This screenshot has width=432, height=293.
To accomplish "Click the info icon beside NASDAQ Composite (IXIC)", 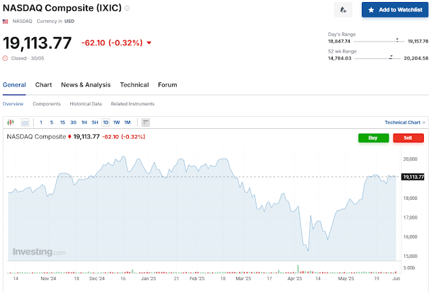I will coord(127,8).
